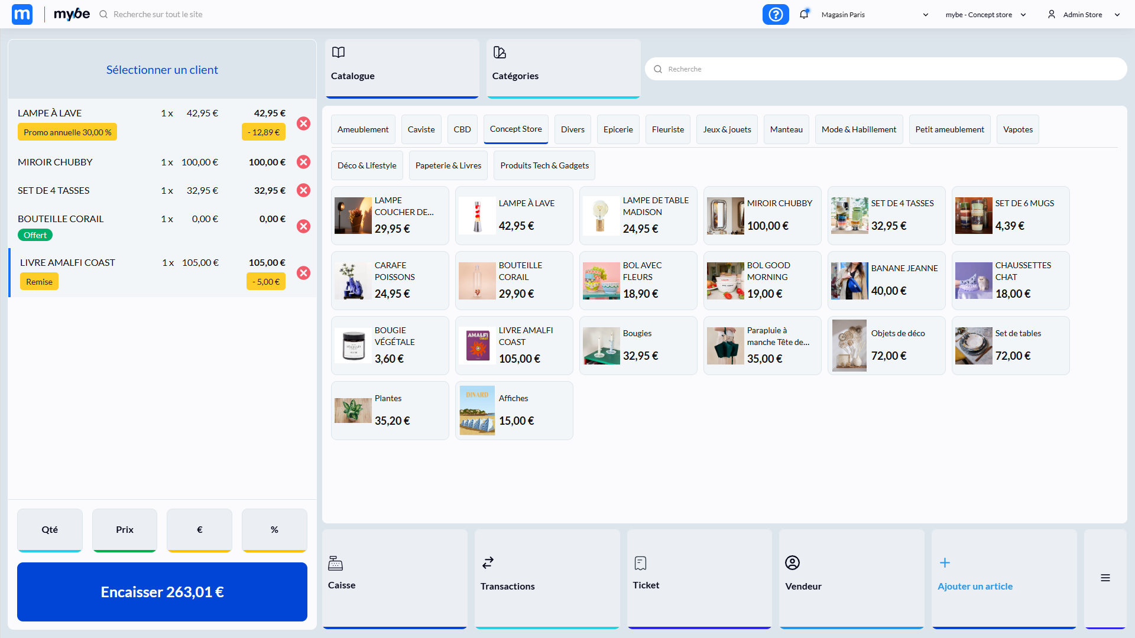Open the hamburger menu at bottom right
Viewport: 1135px width, 638px height.
[1105, 578]
